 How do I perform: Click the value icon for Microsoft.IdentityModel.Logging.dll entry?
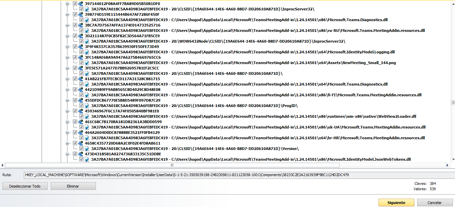click(87, 52)
